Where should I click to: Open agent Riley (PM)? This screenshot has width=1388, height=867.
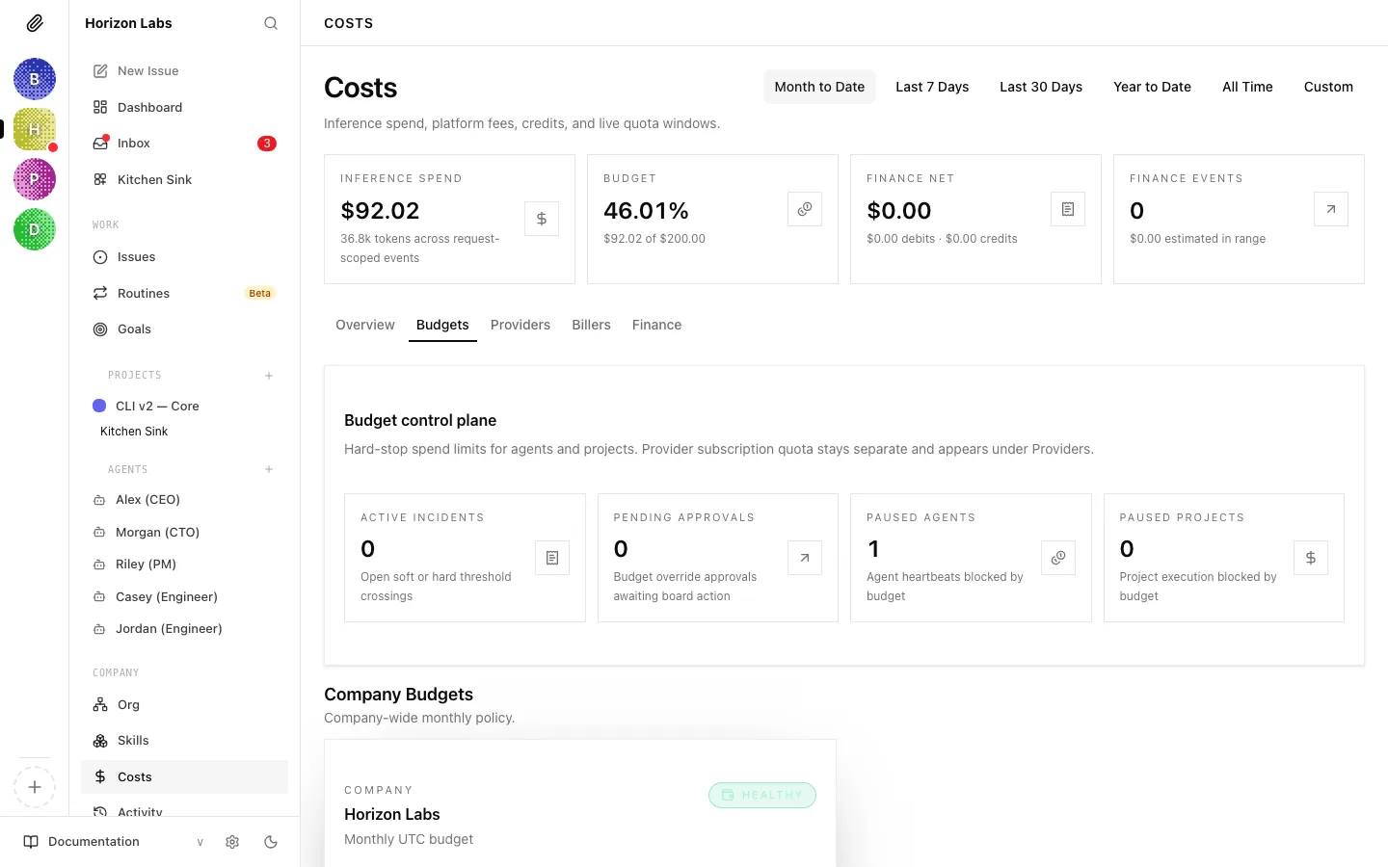[184, 565]
